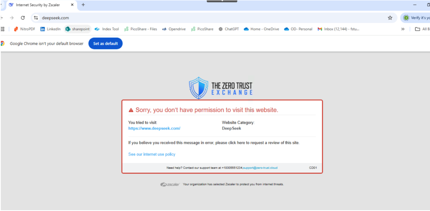Screen dimensions: 430x211
Task: Open the See our internet use policy link
Action: [x=152, y=154]
